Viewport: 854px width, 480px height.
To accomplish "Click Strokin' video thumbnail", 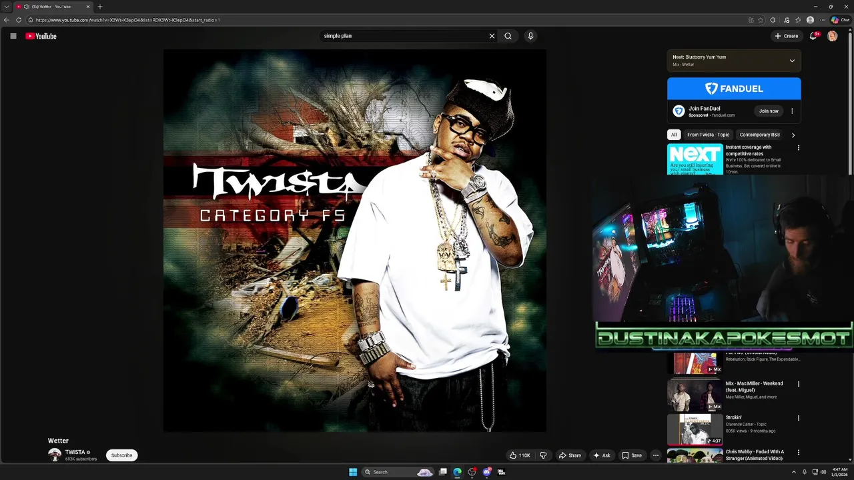I will point(695,429).
